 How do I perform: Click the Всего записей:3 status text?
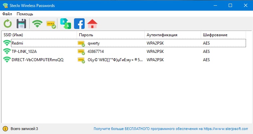point(24,129)
